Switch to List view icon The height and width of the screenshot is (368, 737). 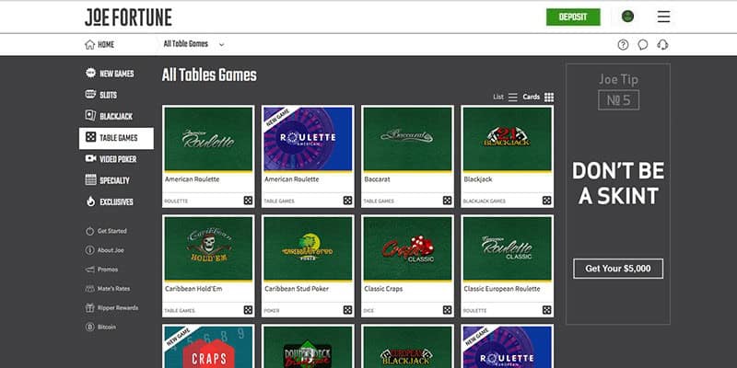point(513,98)
